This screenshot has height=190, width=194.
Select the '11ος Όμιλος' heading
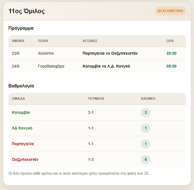coord(27,11)
